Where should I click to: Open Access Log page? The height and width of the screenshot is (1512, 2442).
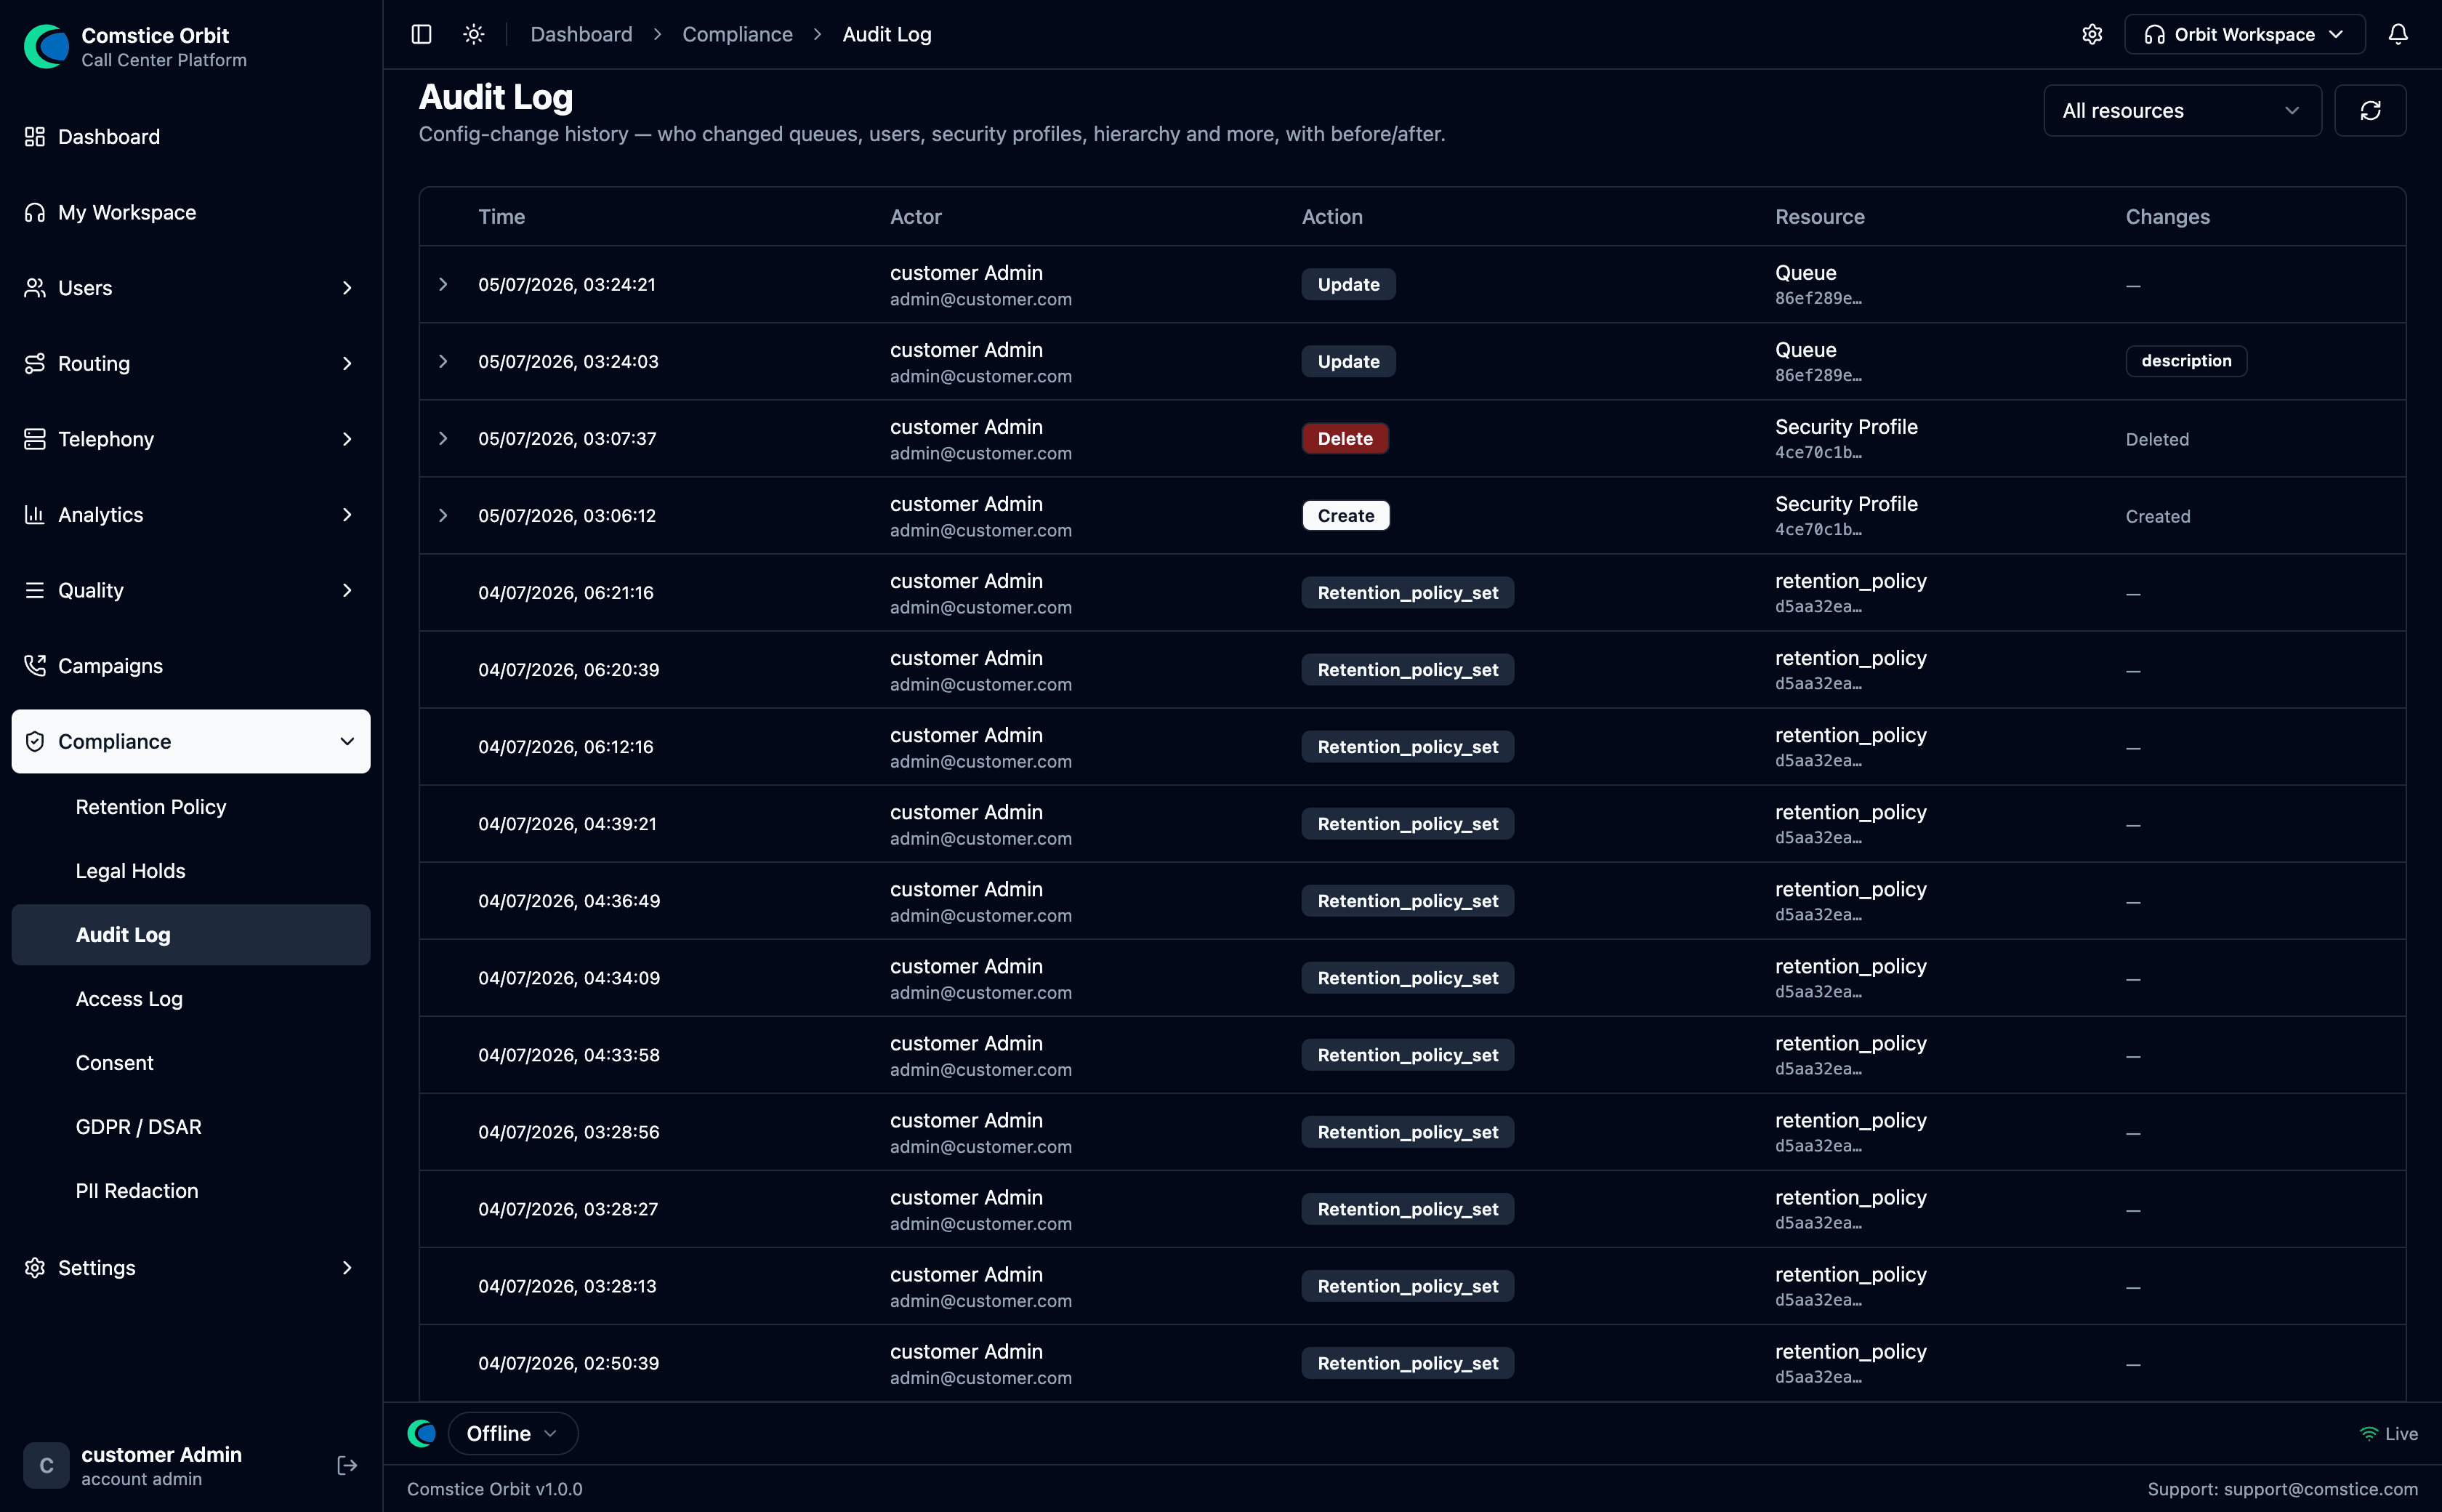click(129, 999)
